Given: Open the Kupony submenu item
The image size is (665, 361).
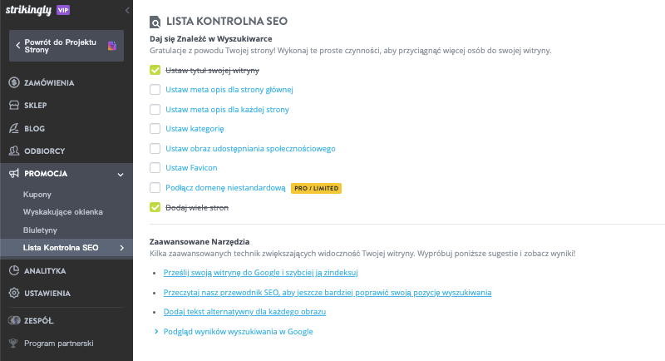Looking at the screenshot, I should 37,195.
